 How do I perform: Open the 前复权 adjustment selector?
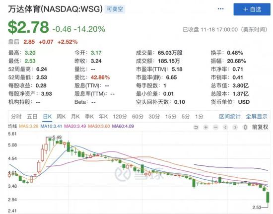[x=260, y=127]
